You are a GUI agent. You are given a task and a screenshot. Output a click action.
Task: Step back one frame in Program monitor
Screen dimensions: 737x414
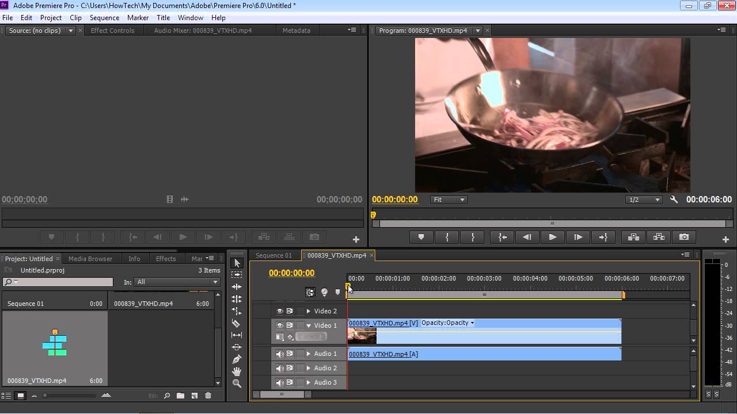(527, 237)
